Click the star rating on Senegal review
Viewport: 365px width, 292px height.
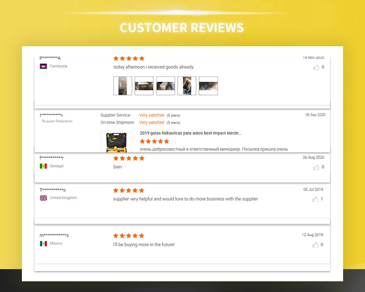click(129, 159)
